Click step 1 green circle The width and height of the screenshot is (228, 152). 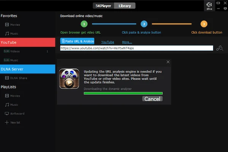point(84,24)
